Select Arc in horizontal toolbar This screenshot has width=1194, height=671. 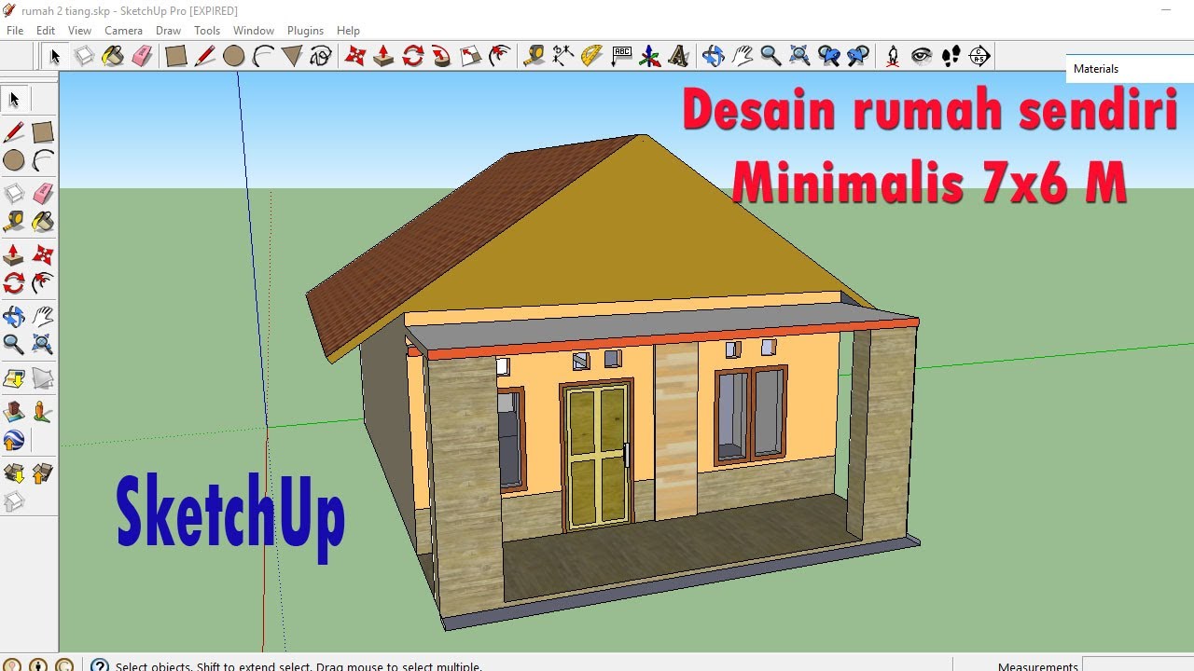pos(263,56)
